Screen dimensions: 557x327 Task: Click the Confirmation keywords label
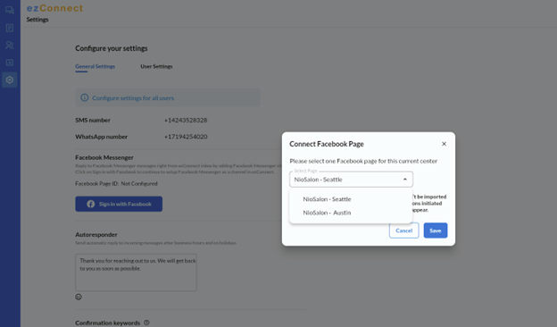[108, 323]
